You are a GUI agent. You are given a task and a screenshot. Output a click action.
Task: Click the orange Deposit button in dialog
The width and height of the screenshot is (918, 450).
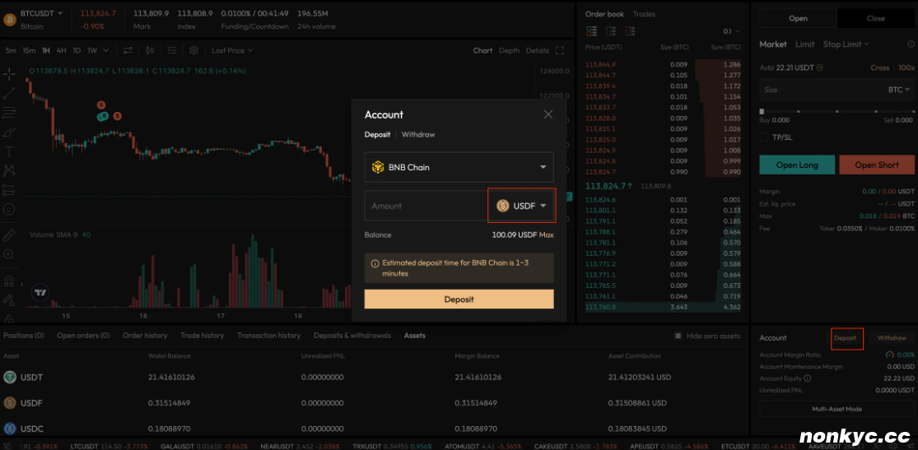[459, 299]
